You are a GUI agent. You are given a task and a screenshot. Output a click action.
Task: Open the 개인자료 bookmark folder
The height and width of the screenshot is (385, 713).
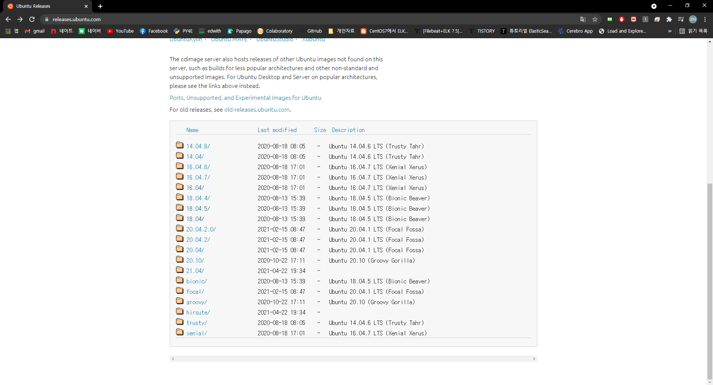[342, 31]
